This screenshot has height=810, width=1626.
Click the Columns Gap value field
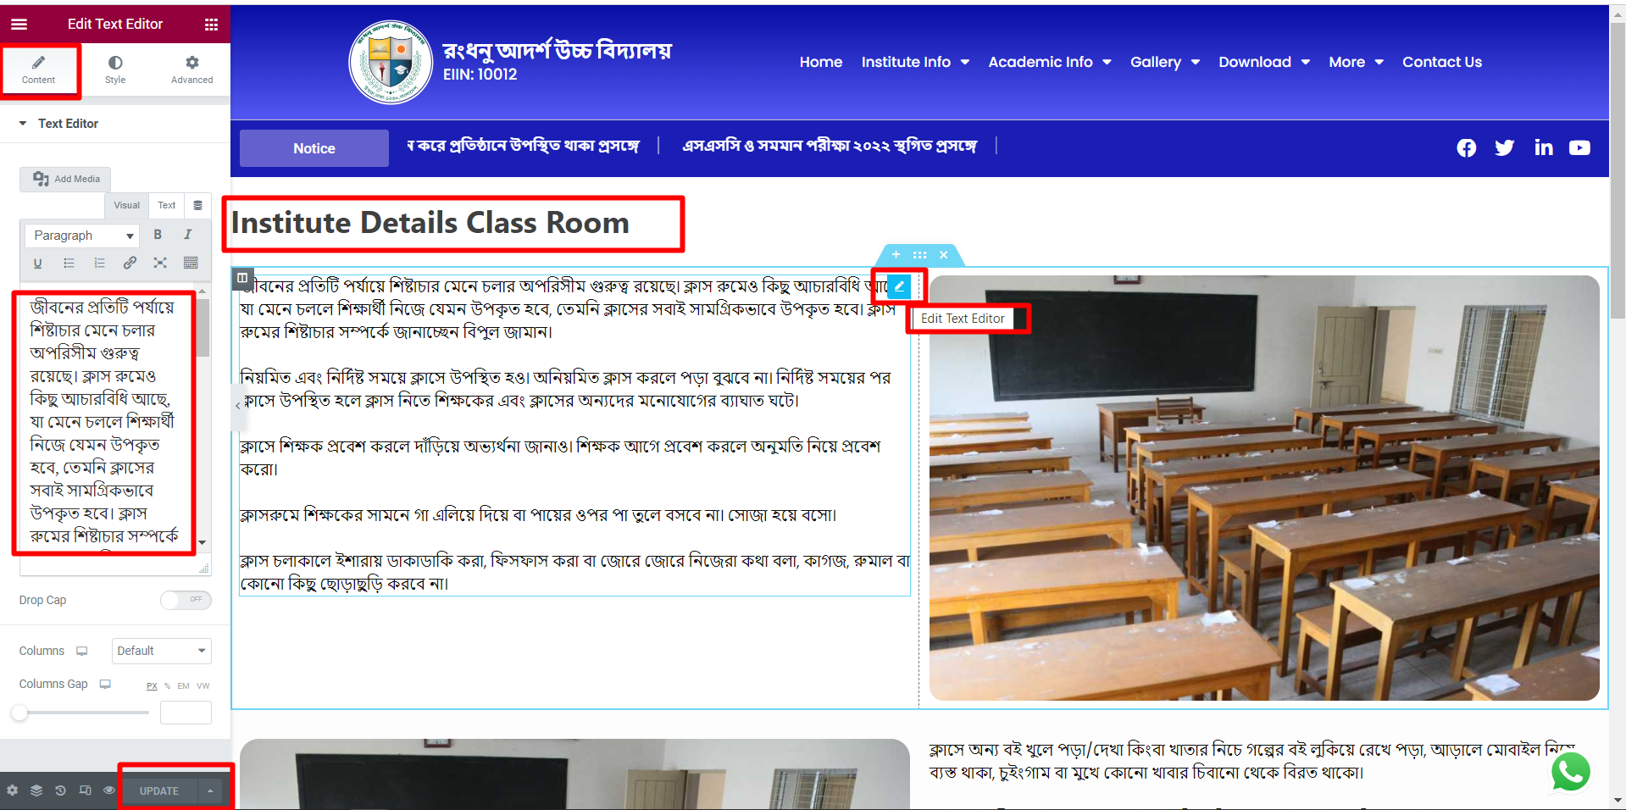point(186,713)
